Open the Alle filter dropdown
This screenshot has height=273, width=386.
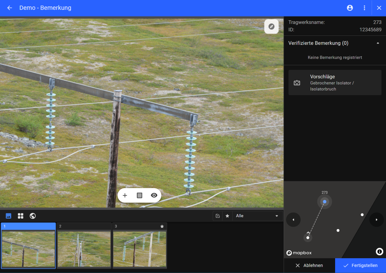(258, 216)
